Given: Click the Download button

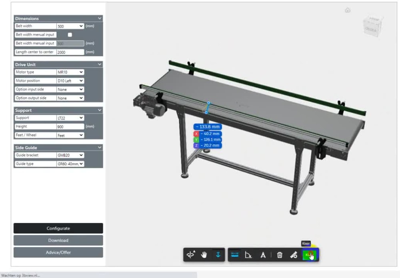Looking at the screenshot, I should coord(58,240).
